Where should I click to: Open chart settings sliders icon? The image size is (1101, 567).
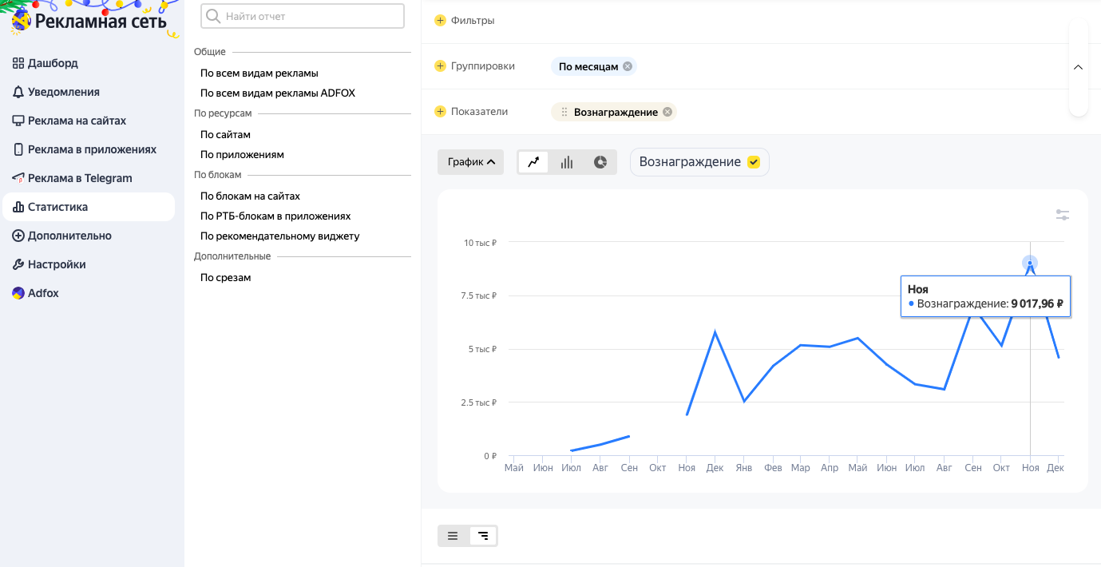1062,215
